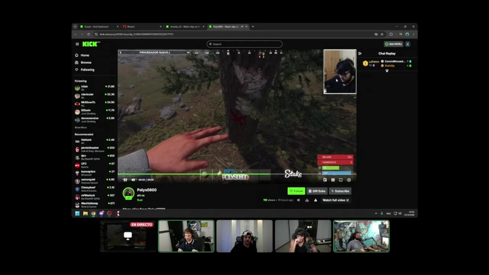
Task: Open picnickbasket recommended channel
Action: pyautogui.click(x=95, y=149)
